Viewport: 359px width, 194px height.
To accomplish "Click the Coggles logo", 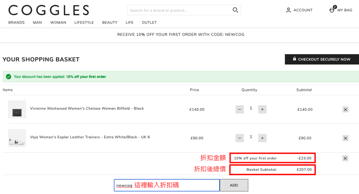I will coord(49,10).
